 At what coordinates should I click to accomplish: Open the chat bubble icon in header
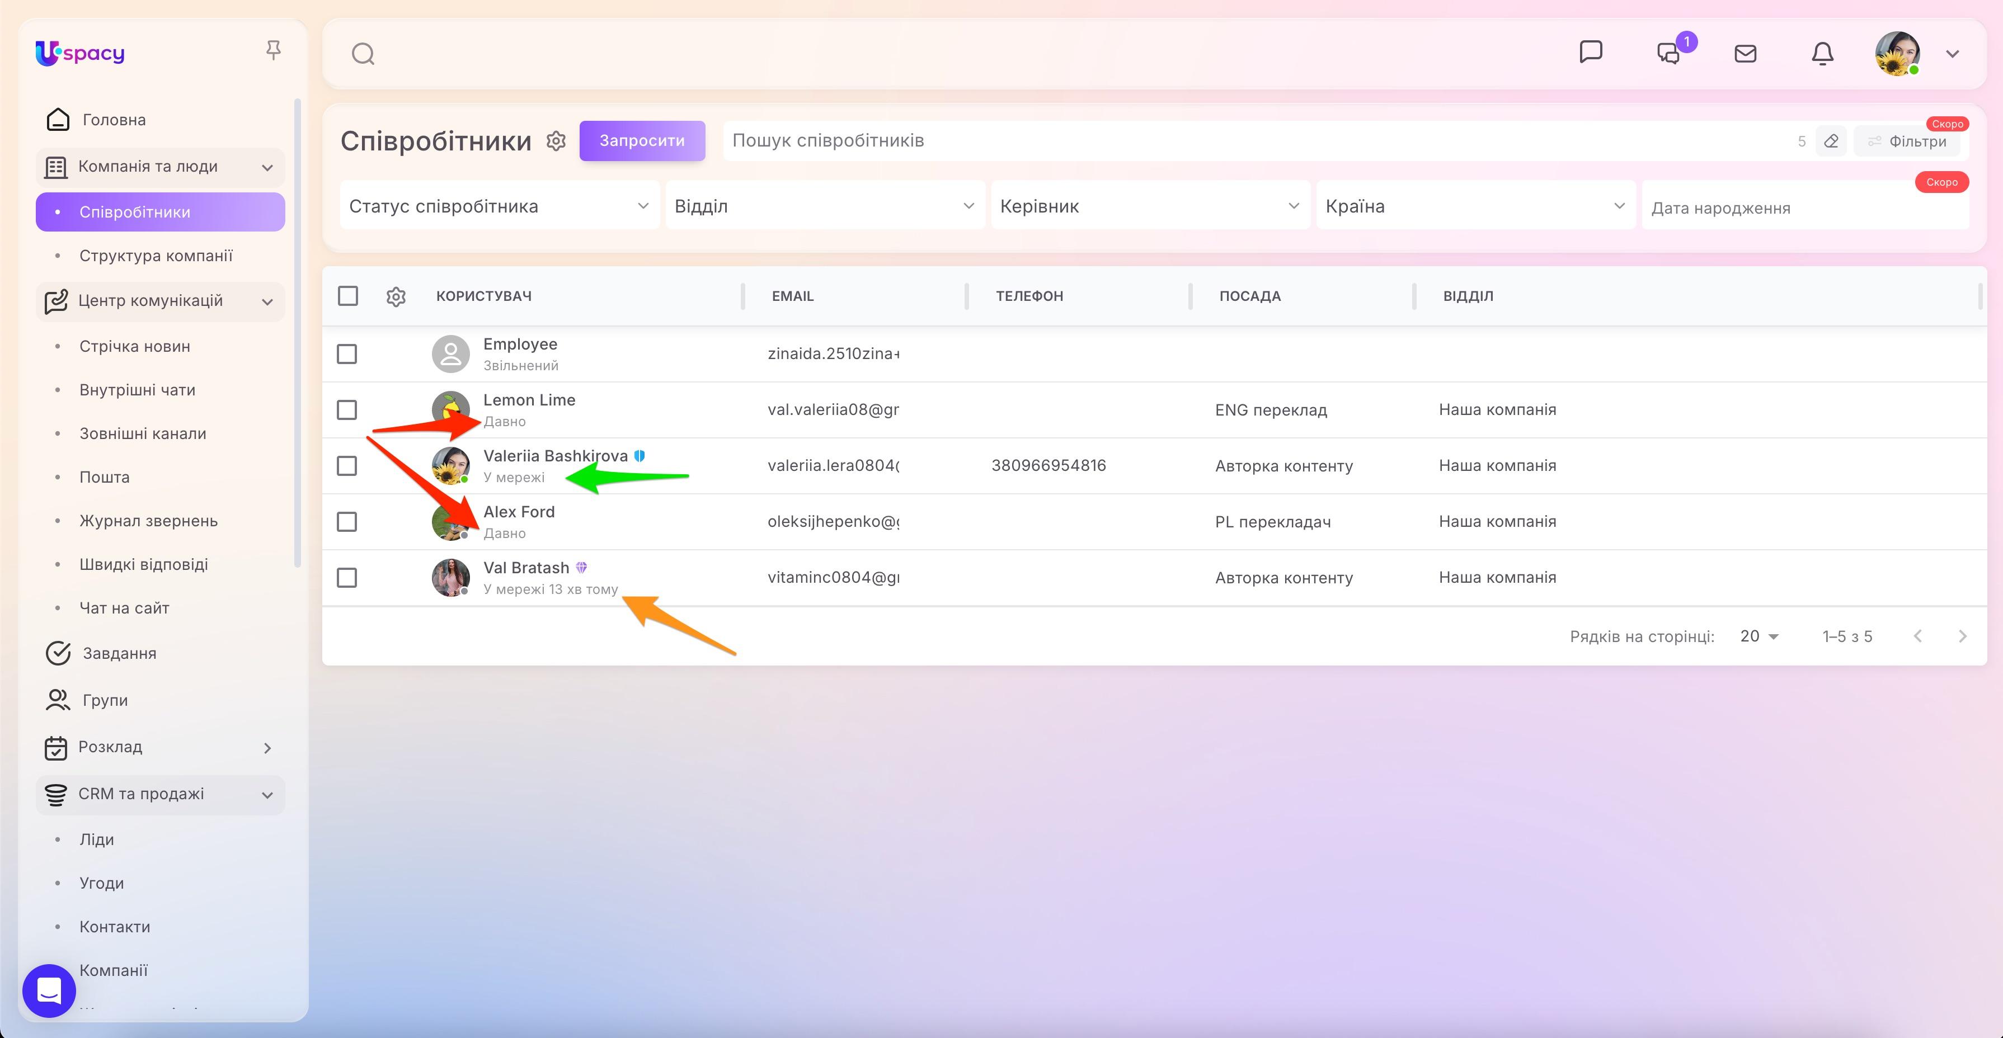tap(1591, 52)
